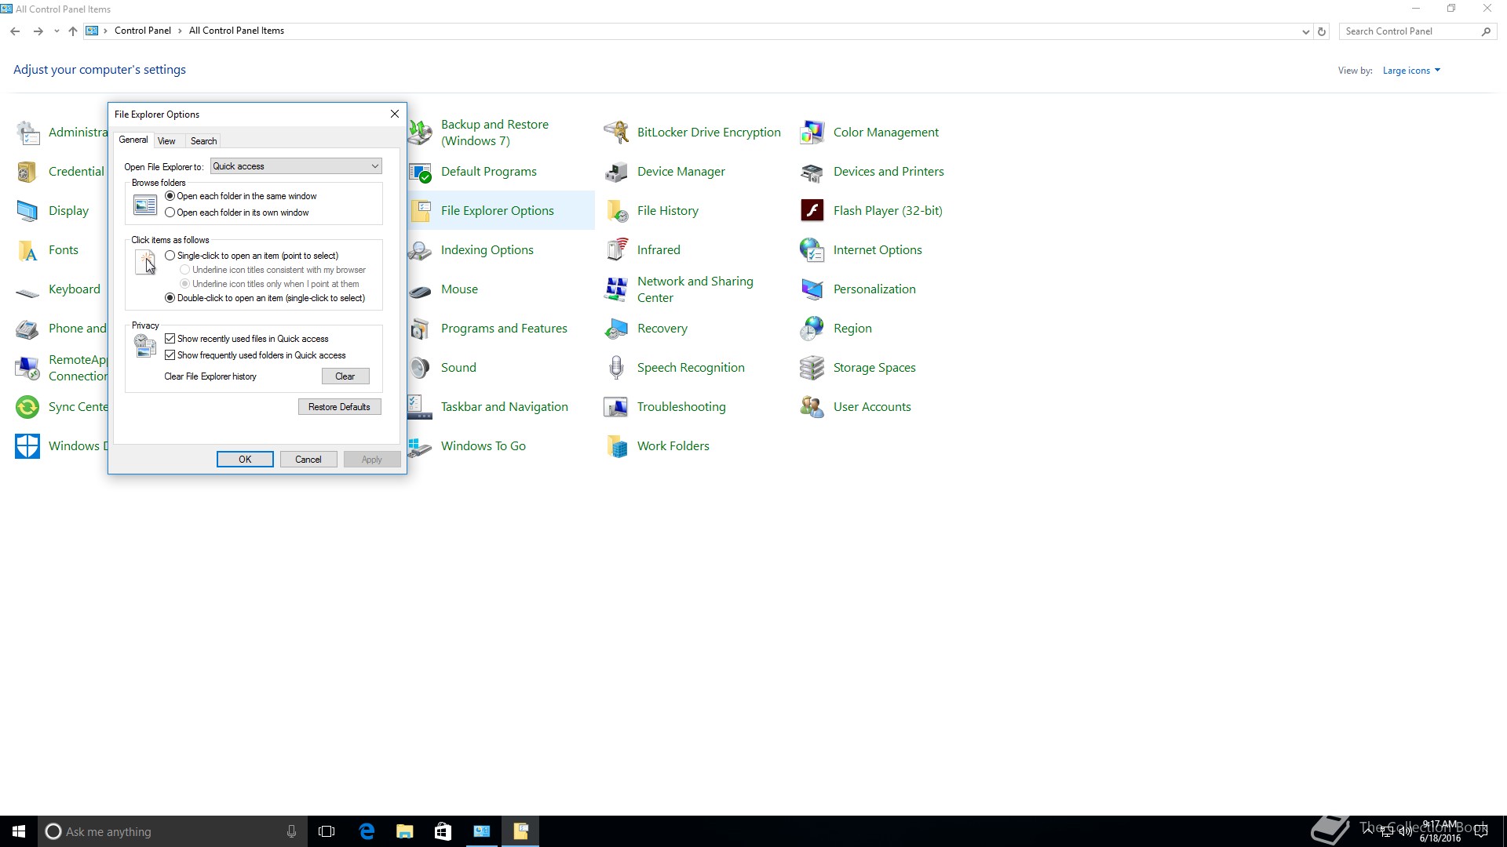
Task: Open the Speech Recognition microphone icon
Action: click(616, 368)
